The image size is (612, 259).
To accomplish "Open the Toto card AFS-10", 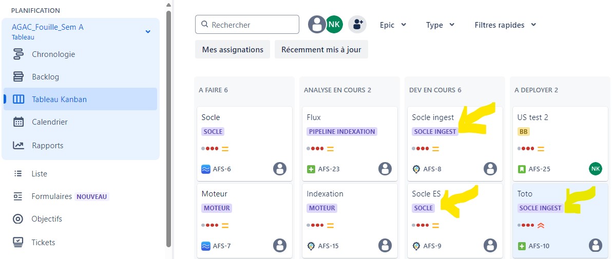I will (x=561, y=221).
